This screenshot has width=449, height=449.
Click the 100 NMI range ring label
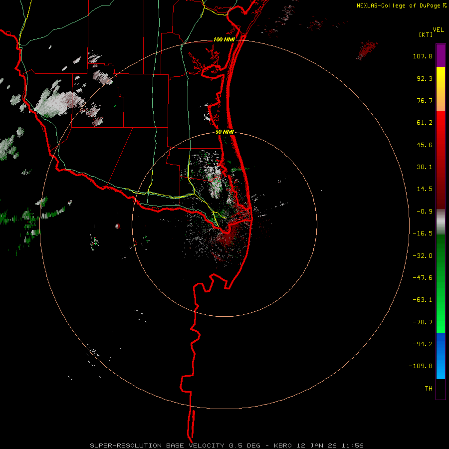(224, 39)
